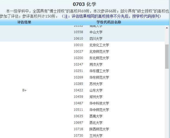The width and height of the screenshot is (170, 138).
Task: Select the row 10010 北京化工大学
Action: (x=91, y=45)
